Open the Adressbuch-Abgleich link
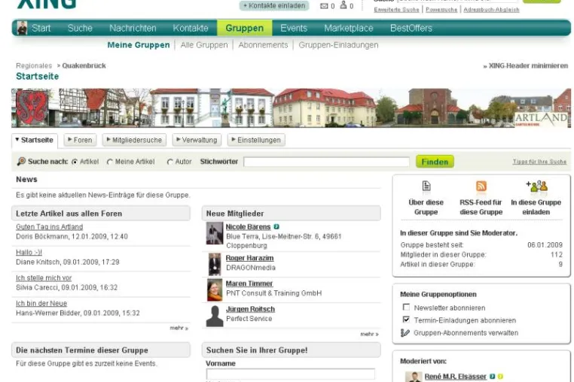The height and width of the screenshot is (382, 574). click(x=491, y=10)
